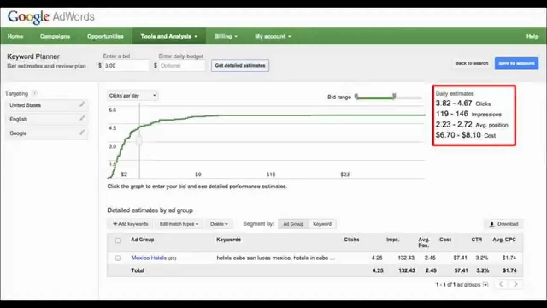The image size is (547, 308).
Task: Click Get detailed estimates button
Action: click(x=240, y=65)
